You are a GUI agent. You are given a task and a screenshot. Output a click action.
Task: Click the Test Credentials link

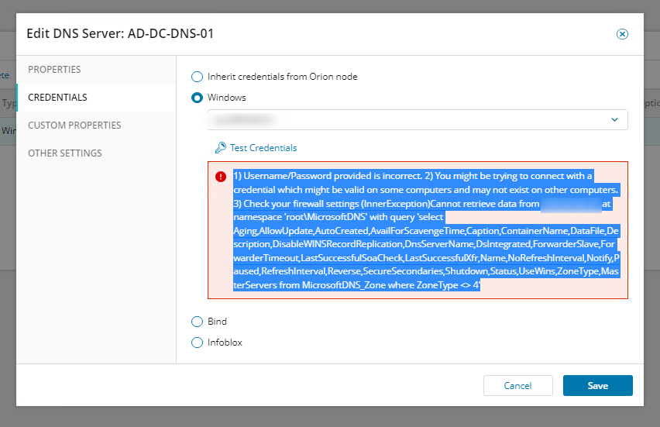coord(263,148)
